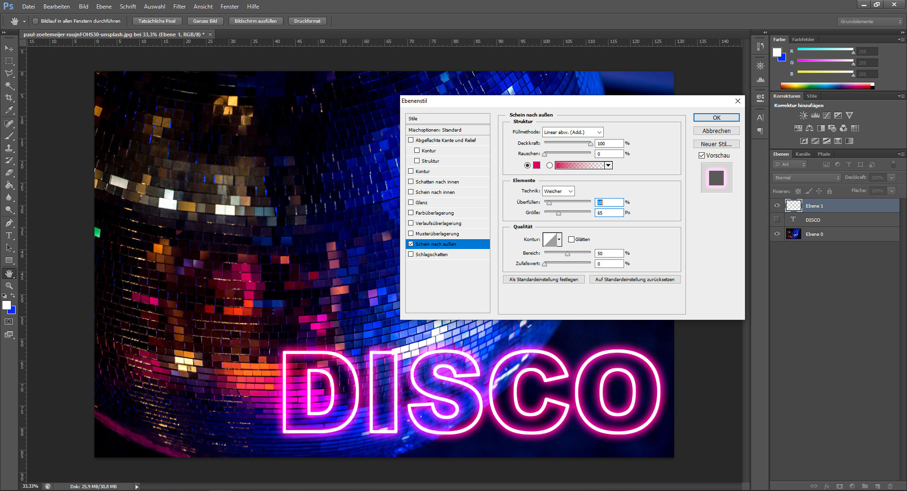This screenshot has height=491, width=907.
Task: Select the Horizontal Type tool
Action: pyautogui.click(x=9, y=235)
